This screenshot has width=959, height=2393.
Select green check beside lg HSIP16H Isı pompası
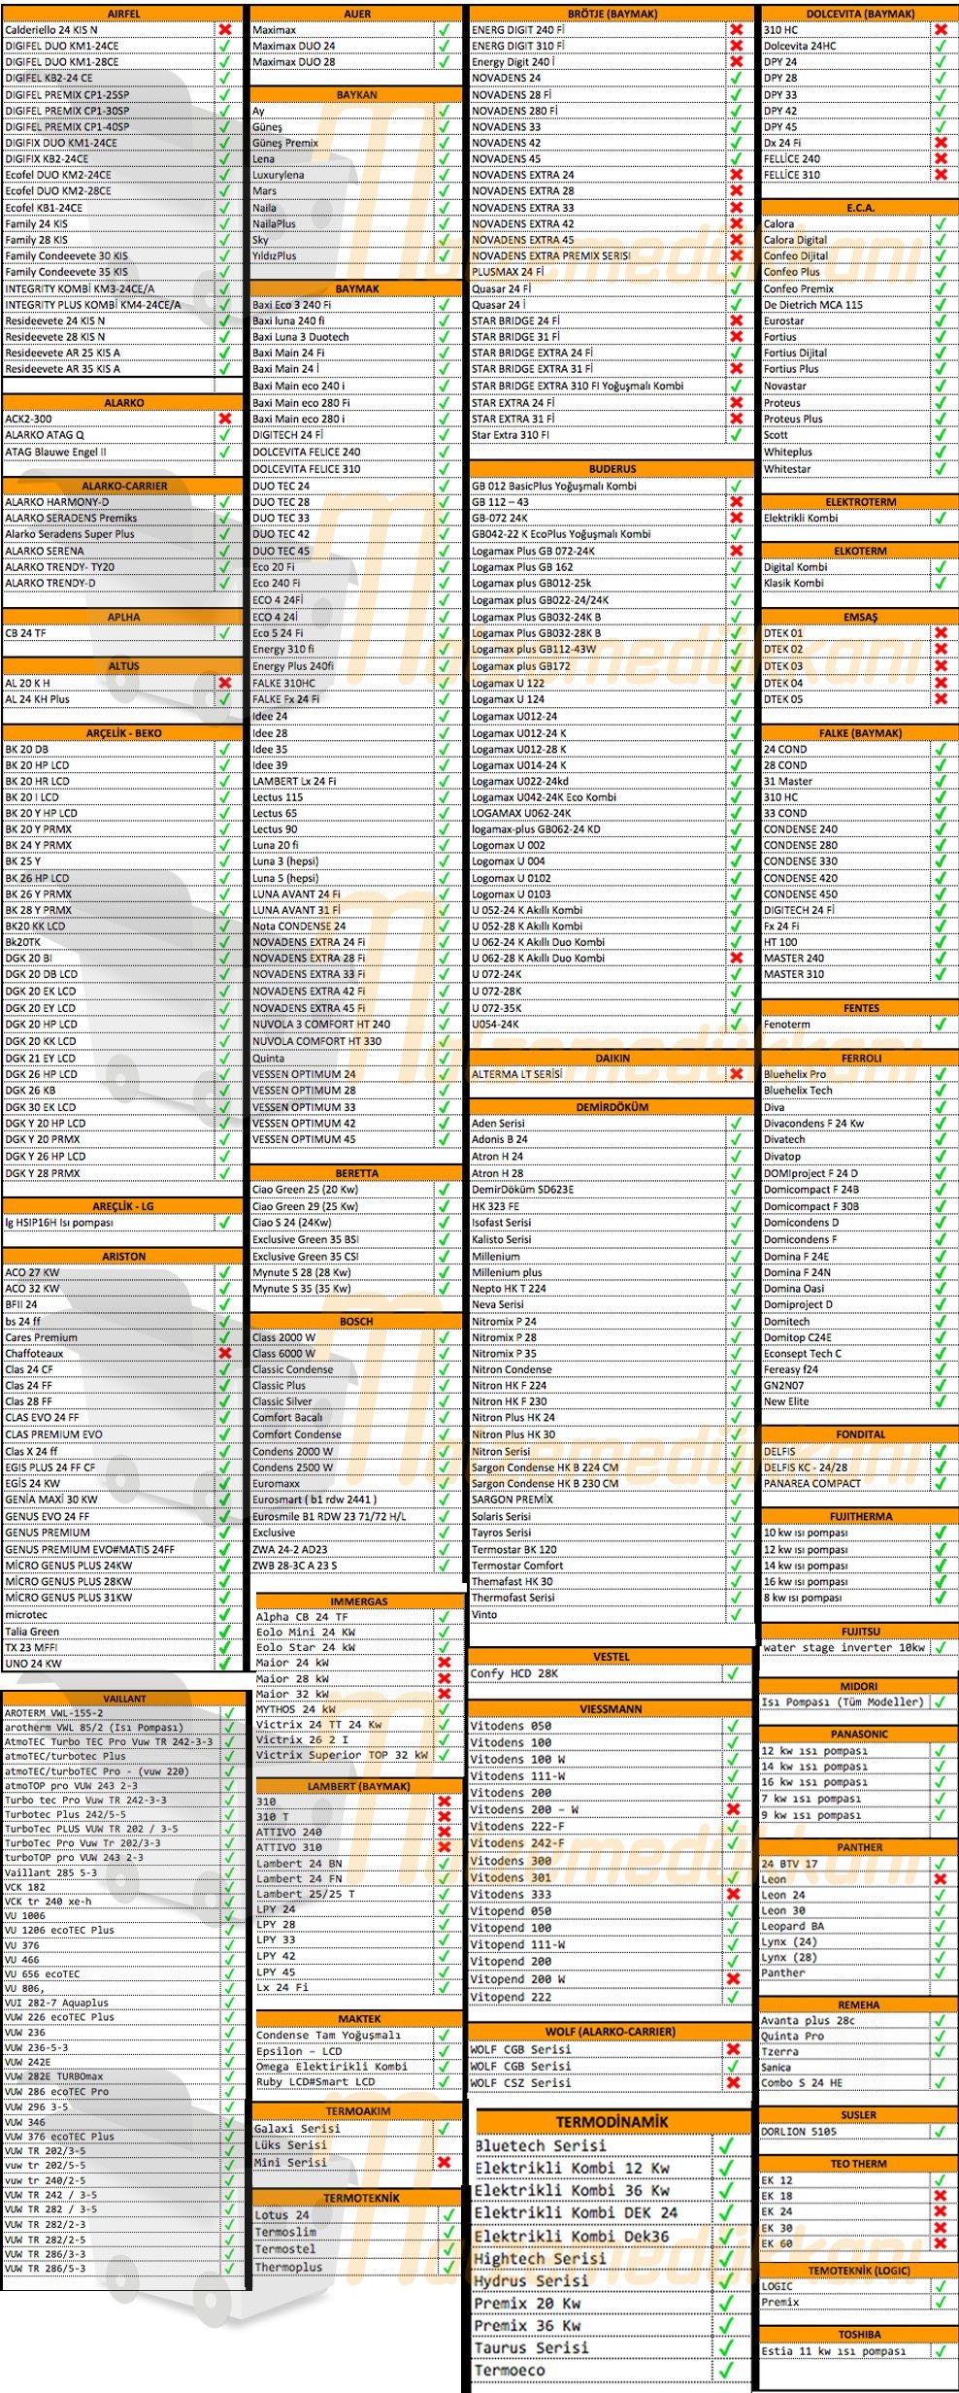tap(225, 1223)
